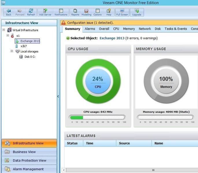The image size is (198, 173).
Task: Open the Overall tab
Action: tap(104, 29)
